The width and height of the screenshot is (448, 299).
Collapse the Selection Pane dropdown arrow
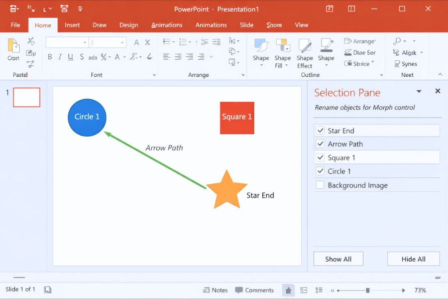click(x=419, y=92)
